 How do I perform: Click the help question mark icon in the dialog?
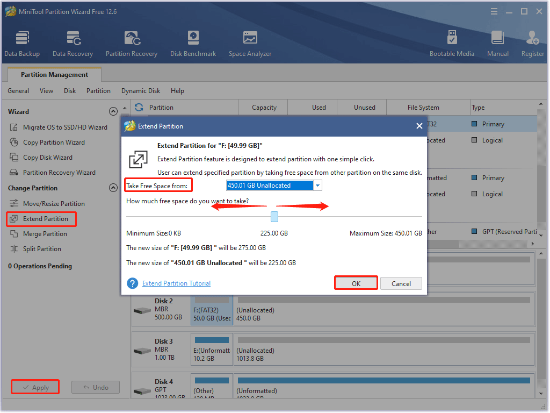[x=132, y=283]
